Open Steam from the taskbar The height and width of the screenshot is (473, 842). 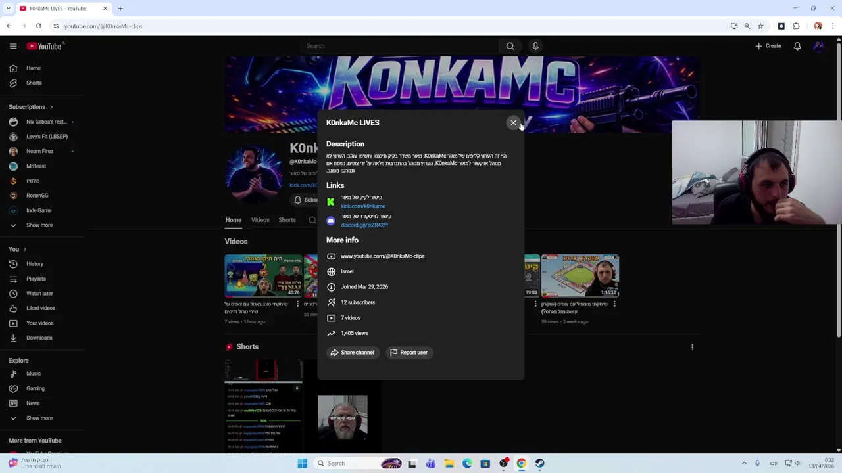click(x=539, y=464)
